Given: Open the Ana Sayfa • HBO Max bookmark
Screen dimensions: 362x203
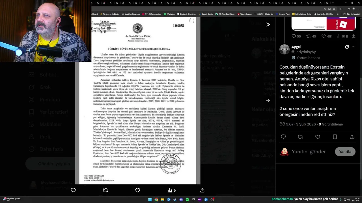Looking at the screenshot, I should click(324, 14).
